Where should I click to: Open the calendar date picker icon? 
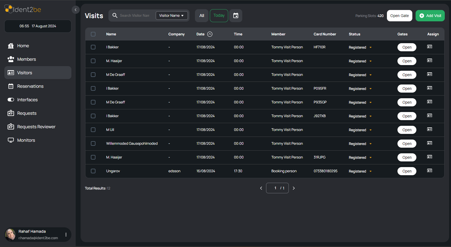click(x=236, y=16)
